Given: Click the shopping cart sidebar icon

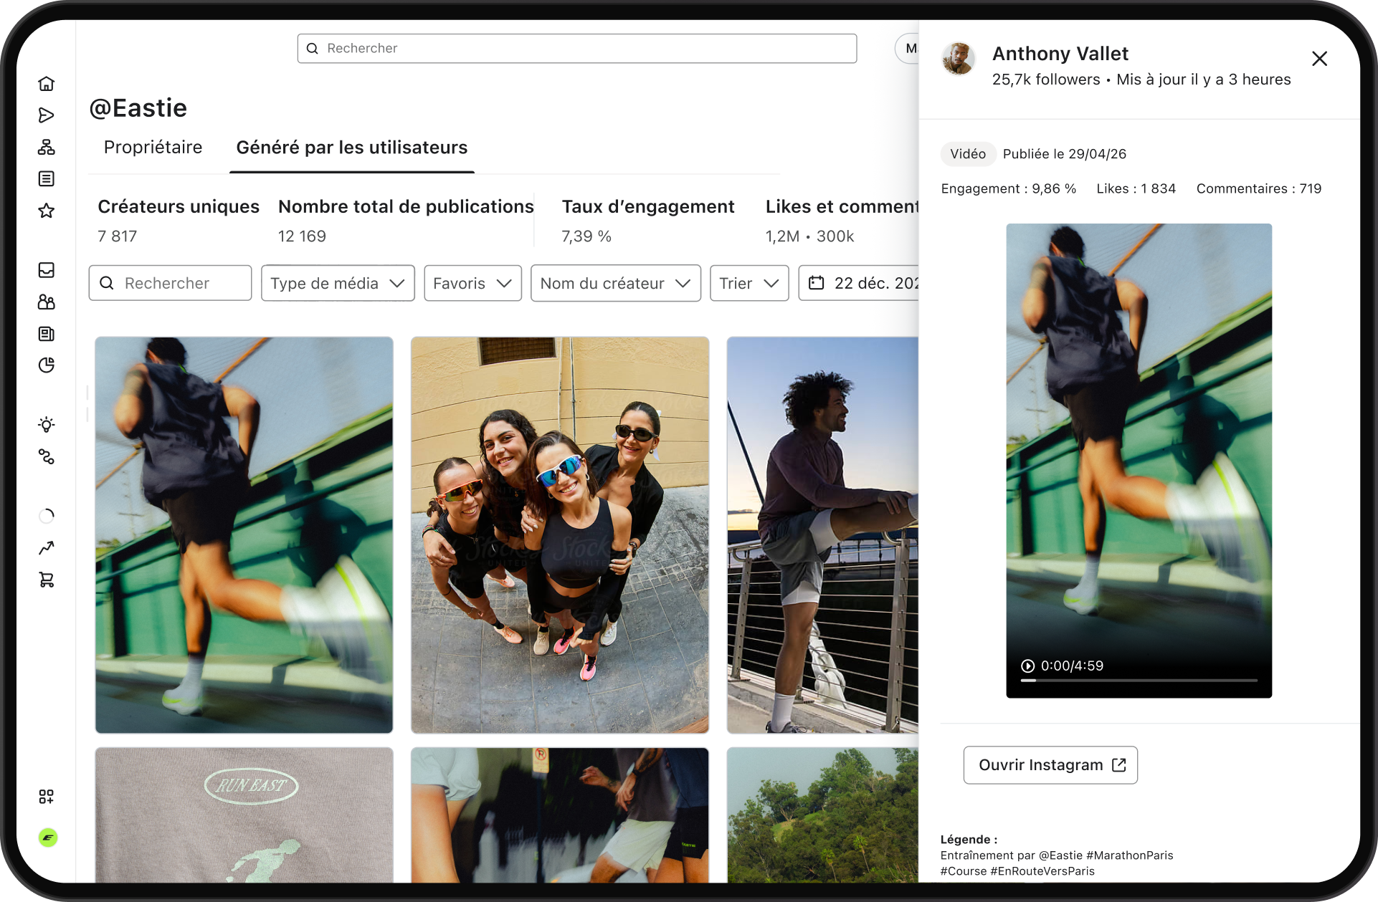Looking at the screenshot, I should tap(47, 580).
